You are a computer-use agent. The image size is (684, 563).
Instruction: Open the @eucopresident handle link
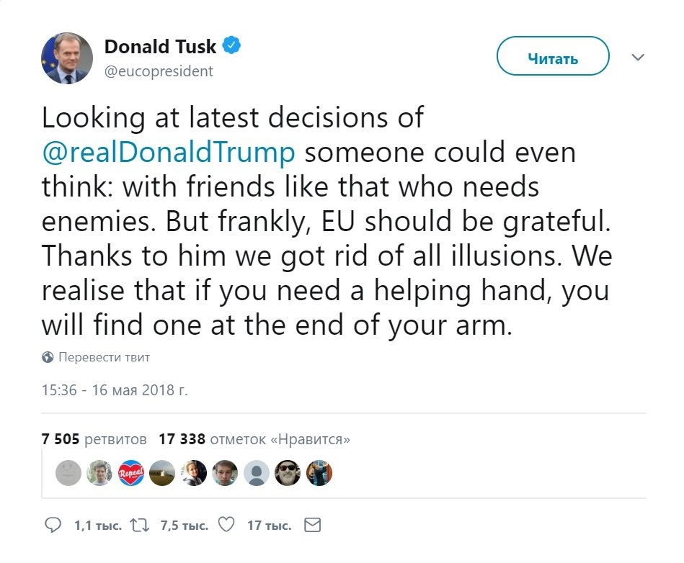pyautogui.click(x=159, y=71)
